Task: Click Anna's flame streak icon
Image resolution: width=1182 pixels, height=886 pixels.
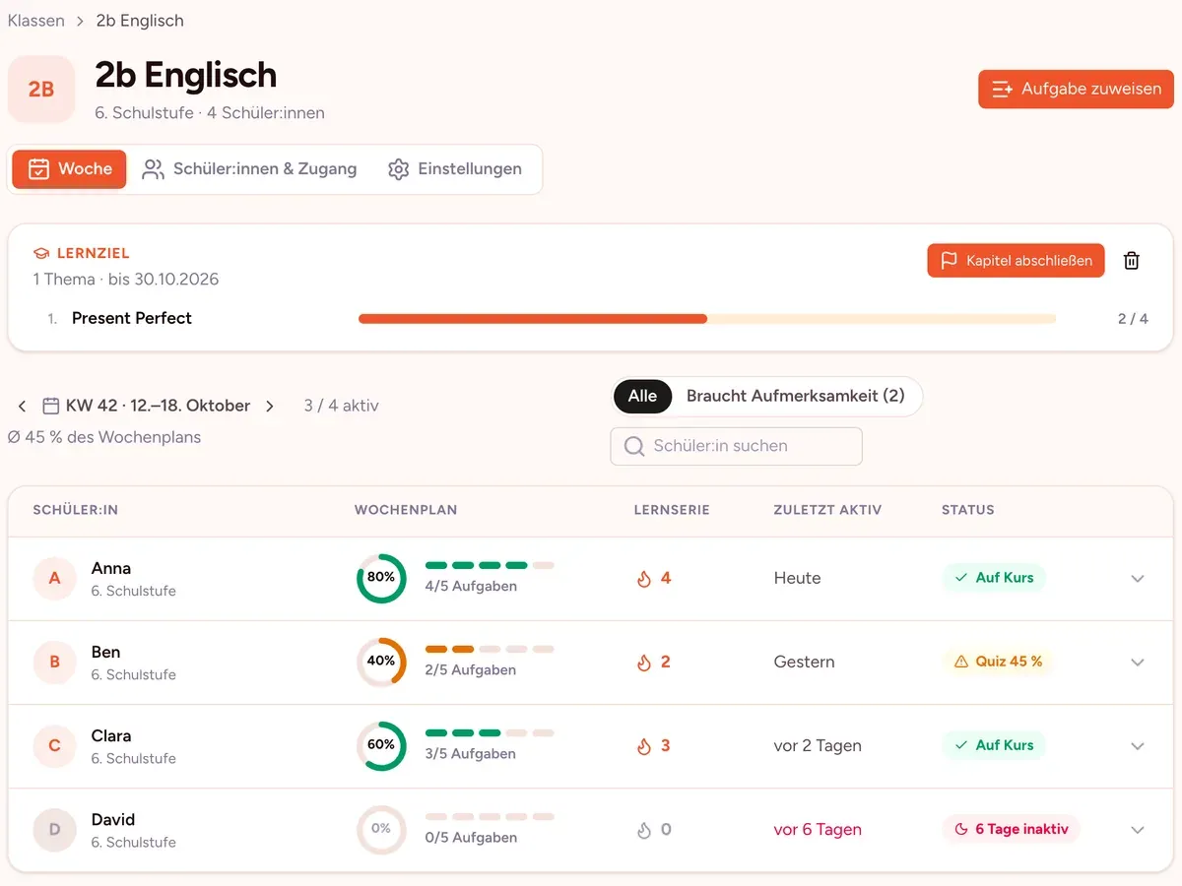Action: tap(644, 579)
